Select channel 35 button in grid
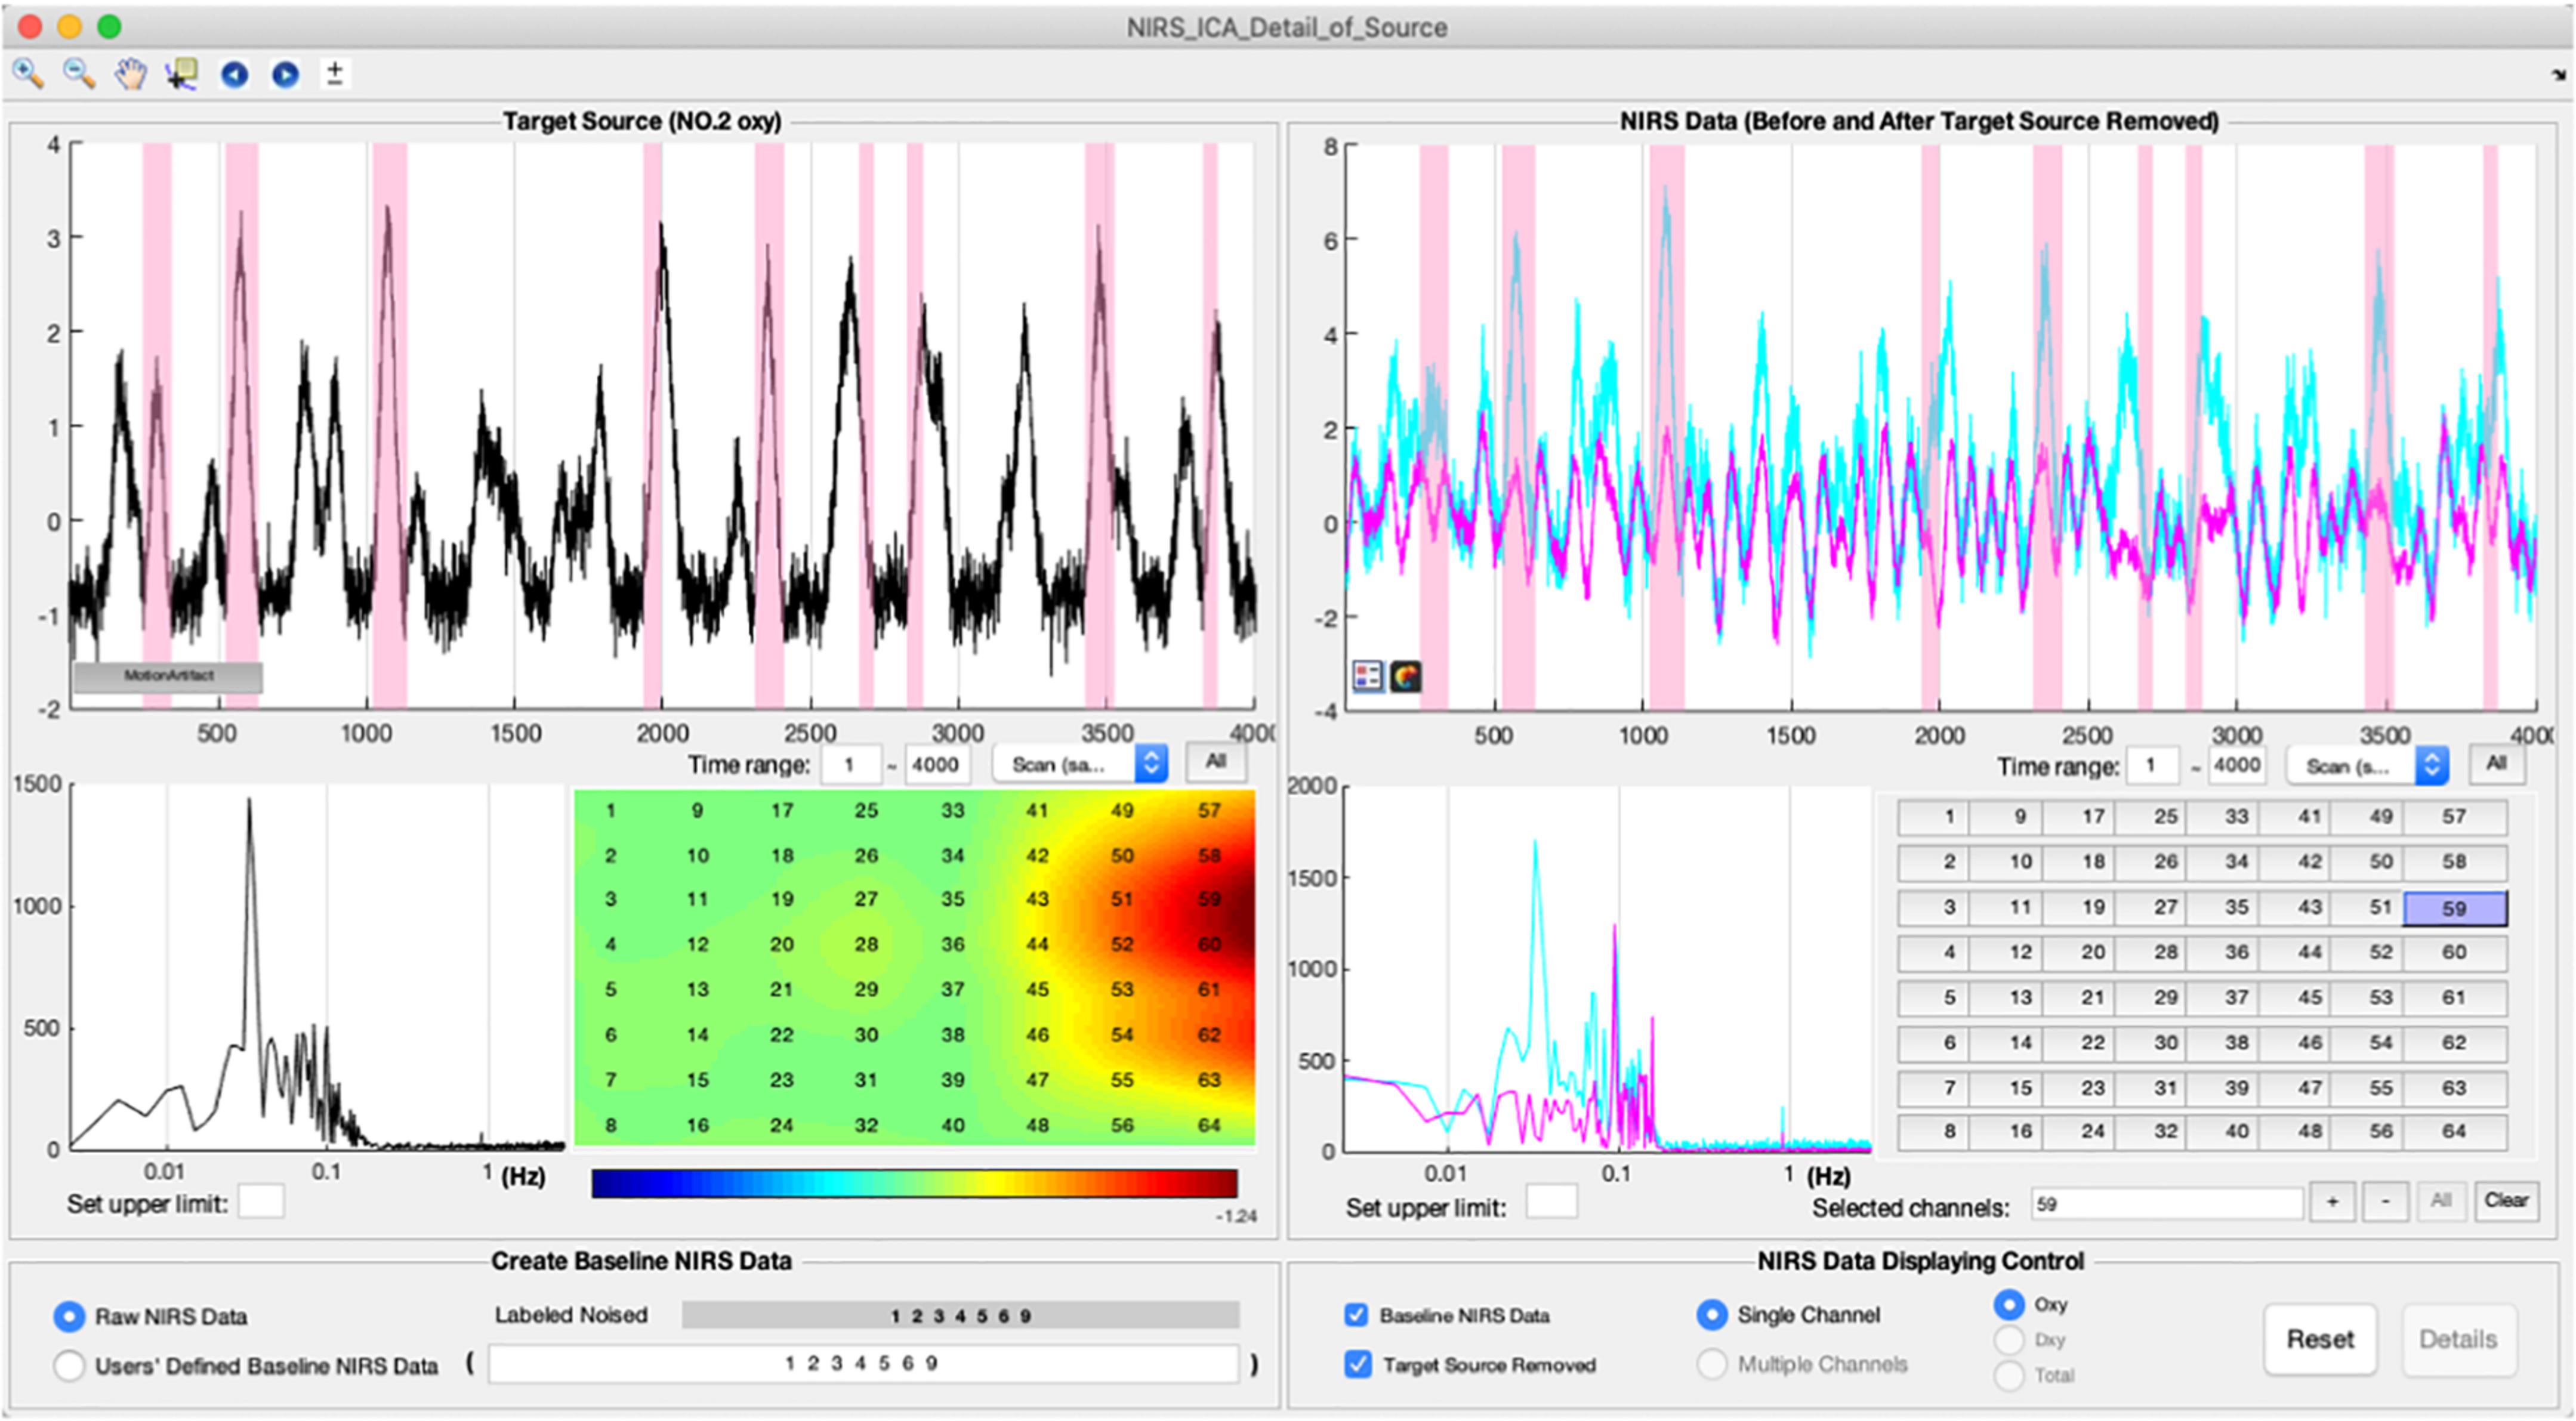Image resolution: width=2576 pixels, height=1421 pixels. [2223, 908]
